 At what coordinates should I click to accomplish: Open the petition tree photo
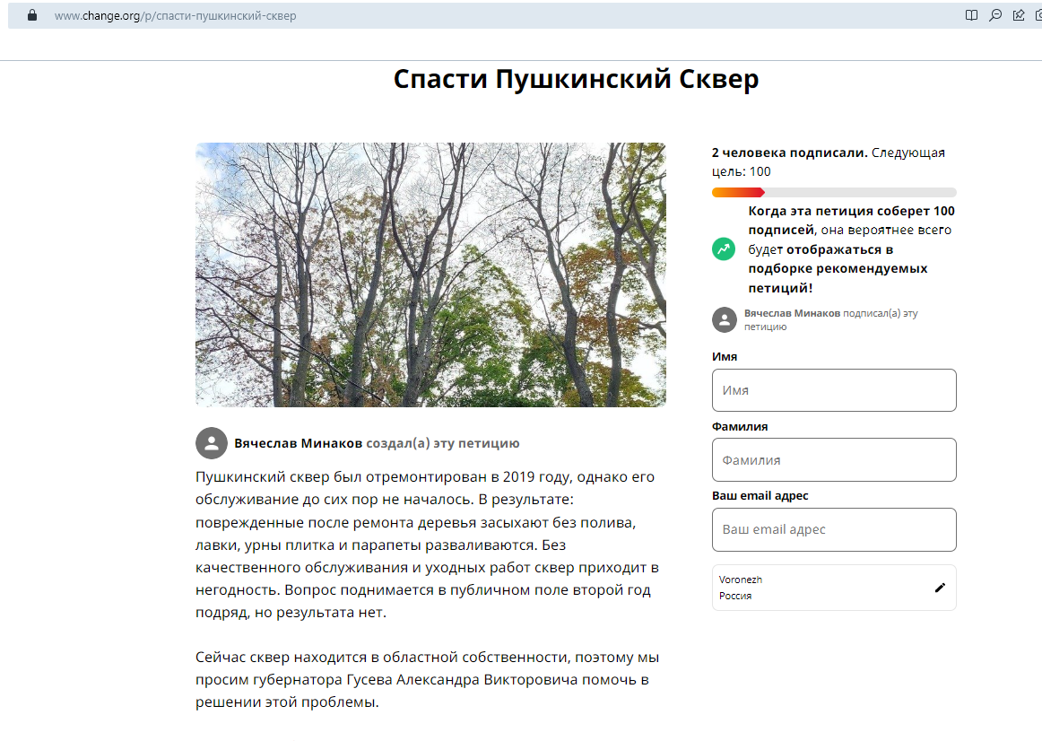pos(430,275)
